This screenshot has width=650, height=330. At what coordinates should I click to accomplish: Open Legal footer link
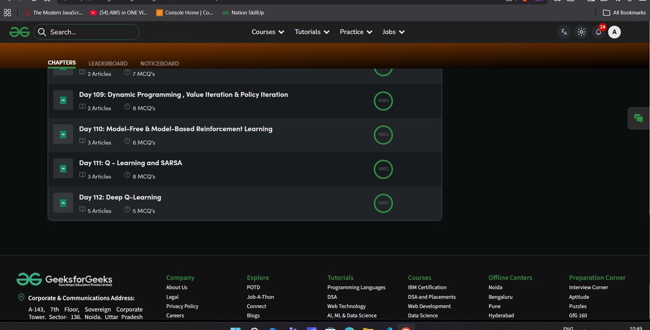[172, 297]
